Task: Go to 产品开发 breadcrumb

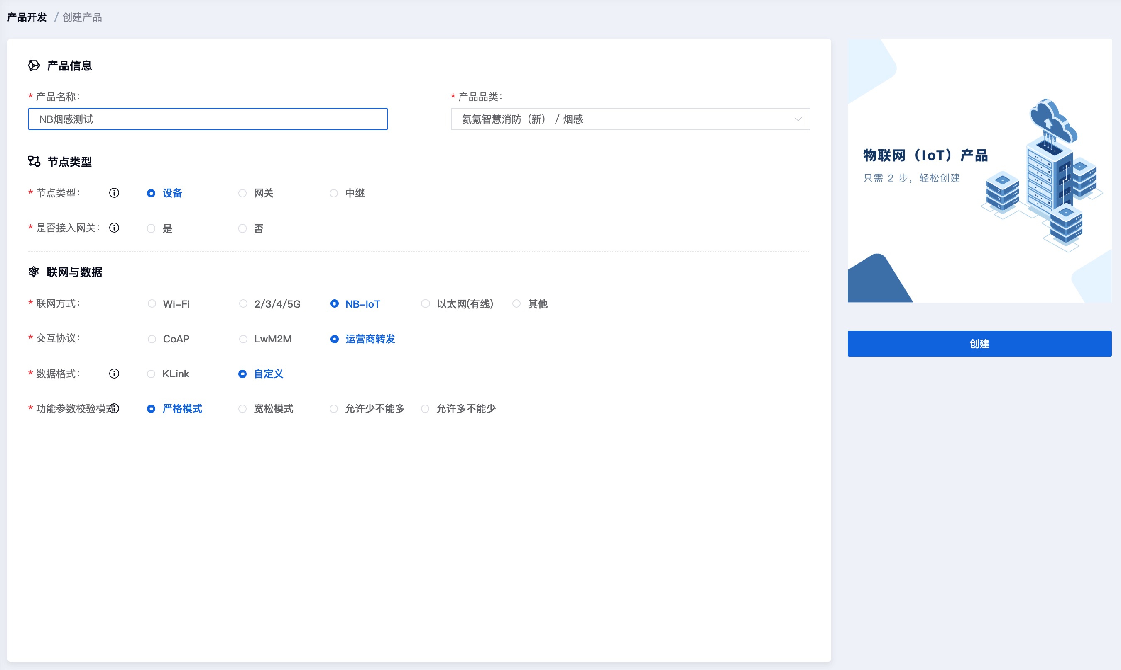Action: pyautogui.click(x=27, y=17)
